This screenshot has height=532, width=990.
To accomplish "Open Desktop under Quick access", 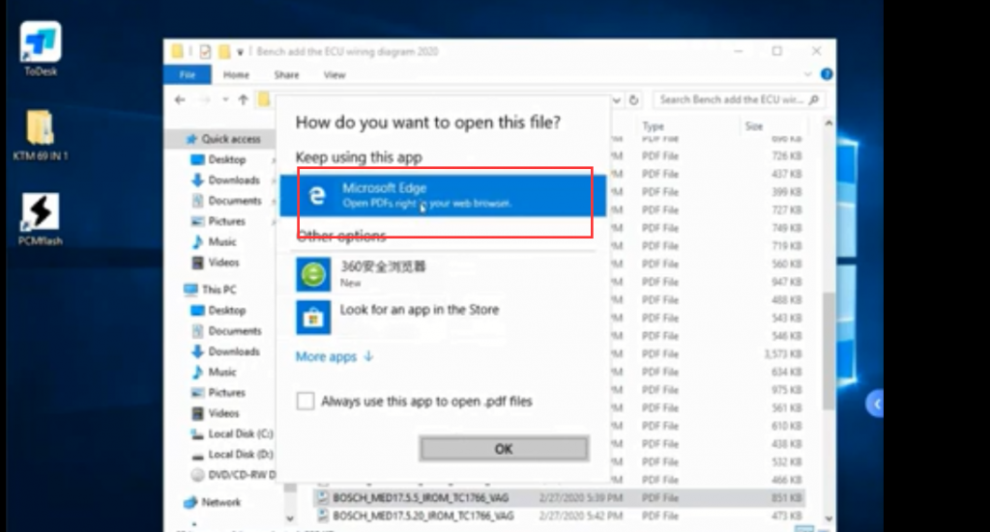I will point(226,159).
